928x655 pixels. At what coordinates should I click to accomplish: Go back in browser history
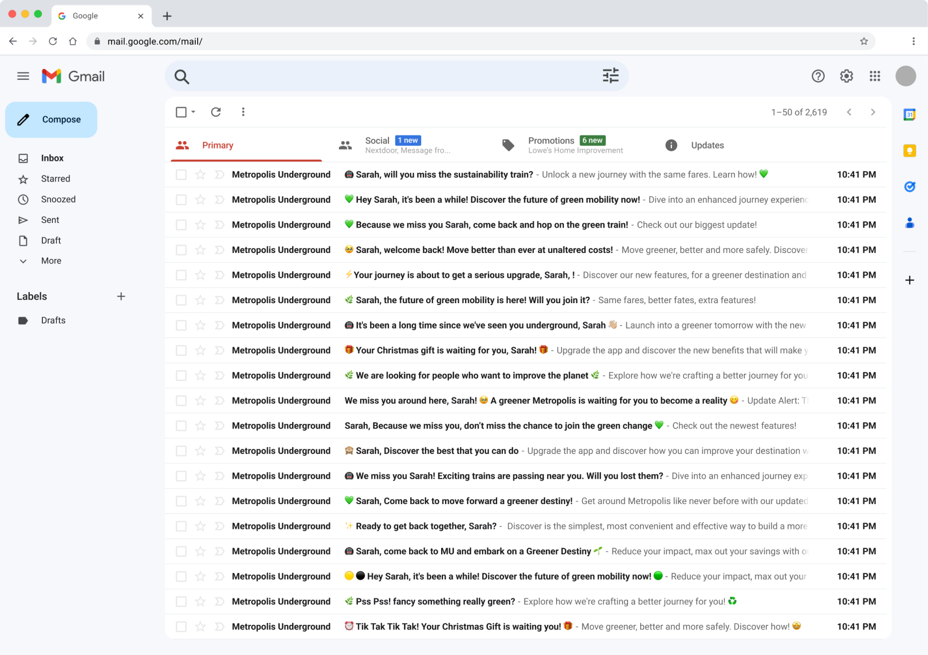(x=13, y=41)
